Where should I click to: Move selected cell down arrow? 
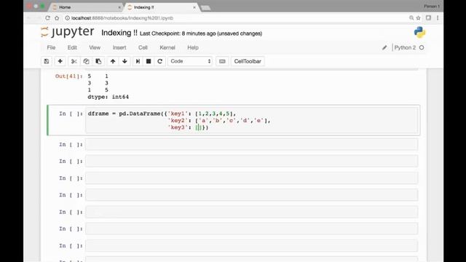click(x=125, y=61)
